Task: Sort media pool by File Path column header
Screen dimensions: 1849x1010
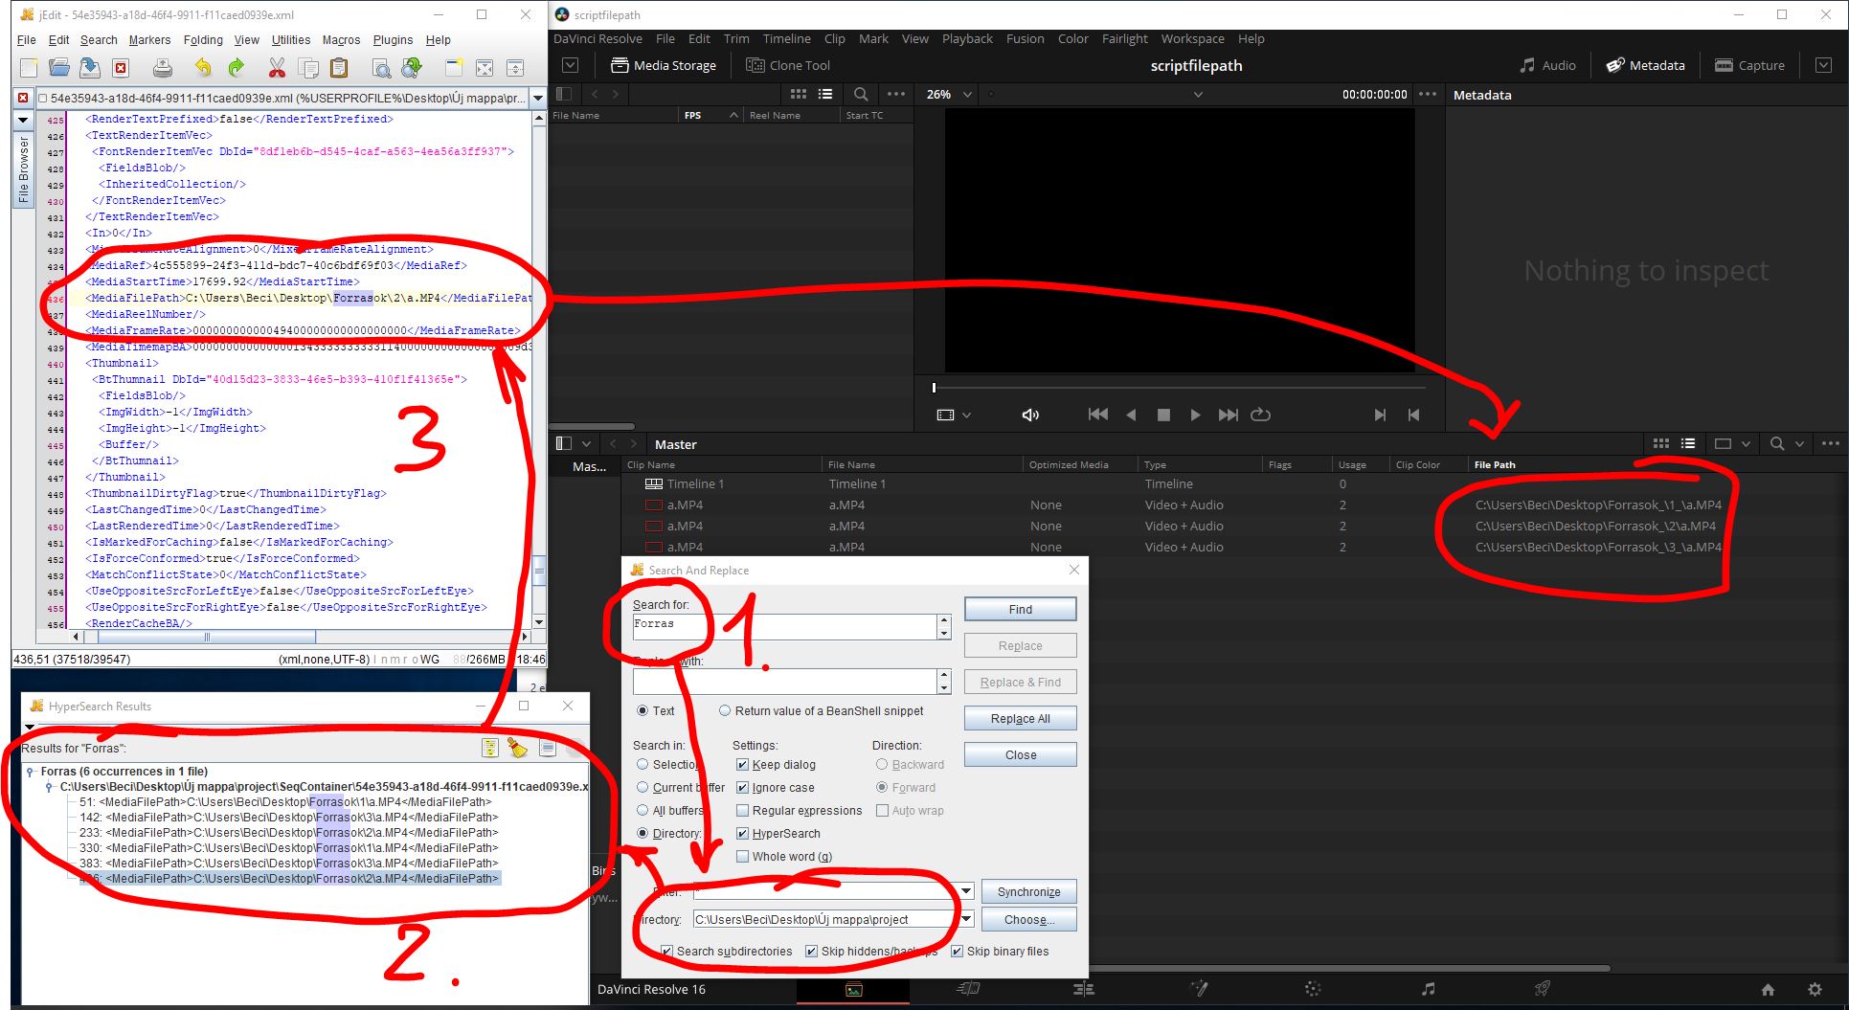Action: tap(1494, 465)
